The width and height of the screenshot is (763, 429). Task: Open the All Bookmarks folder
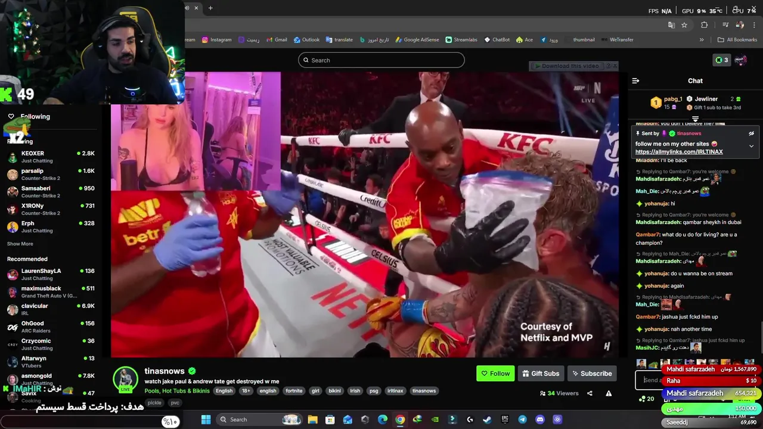pos(737,40)
